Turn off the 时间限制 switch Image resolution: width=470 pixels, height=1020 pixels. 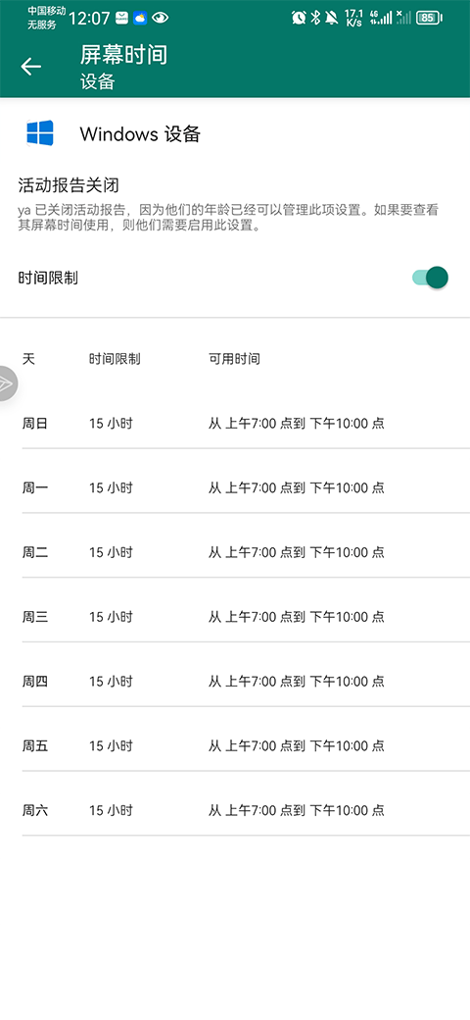click(430, 278)
